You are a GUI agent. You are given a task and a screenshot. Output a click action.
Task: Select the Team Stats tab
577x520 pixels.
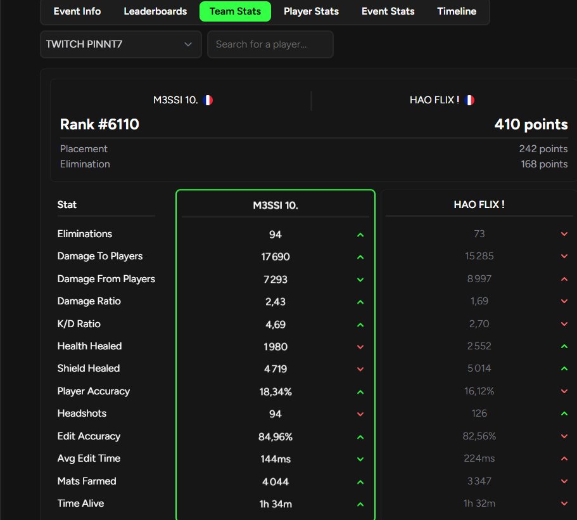tap(235, 11)
